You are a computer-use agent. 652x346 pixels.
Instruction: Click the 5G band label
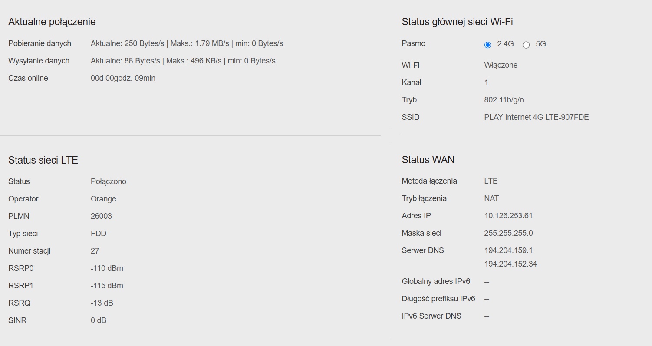(541, 44)
